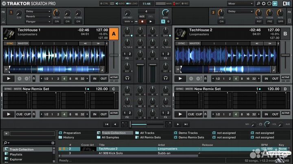Click crossfader skip-to-left button
This screenshot has height=164, width=293.
pos(107,124)
